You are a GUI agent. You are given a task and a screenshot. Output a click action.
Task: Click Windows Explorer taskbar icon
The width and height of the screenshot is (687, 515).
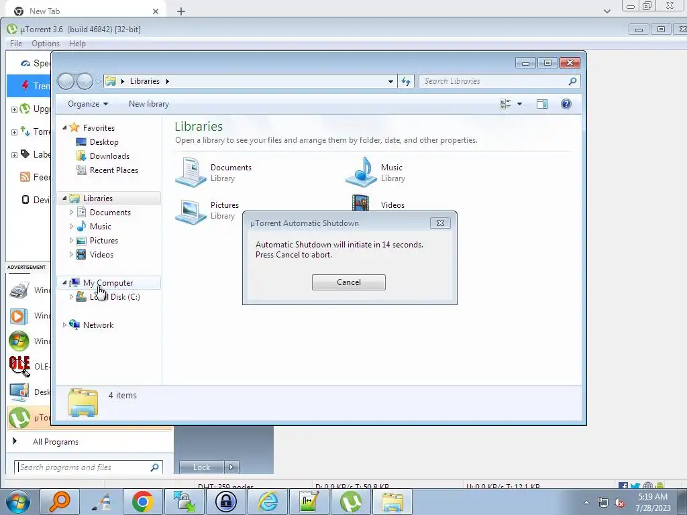pos(392,502)
